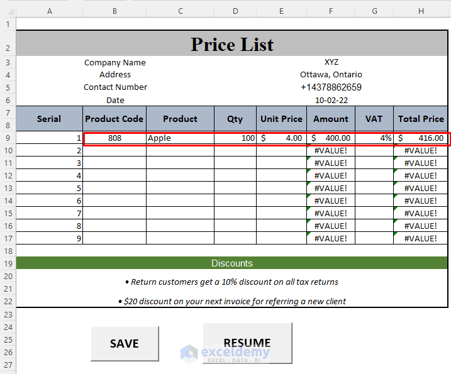Viewport: 451px width, 374px height.
Task: Select column H header
Action: point(421,11)
